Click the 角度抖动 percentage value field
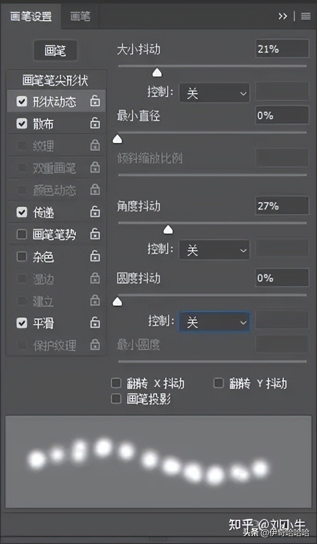The width and height of the screenshot is (317, 544). pos(282,206)
